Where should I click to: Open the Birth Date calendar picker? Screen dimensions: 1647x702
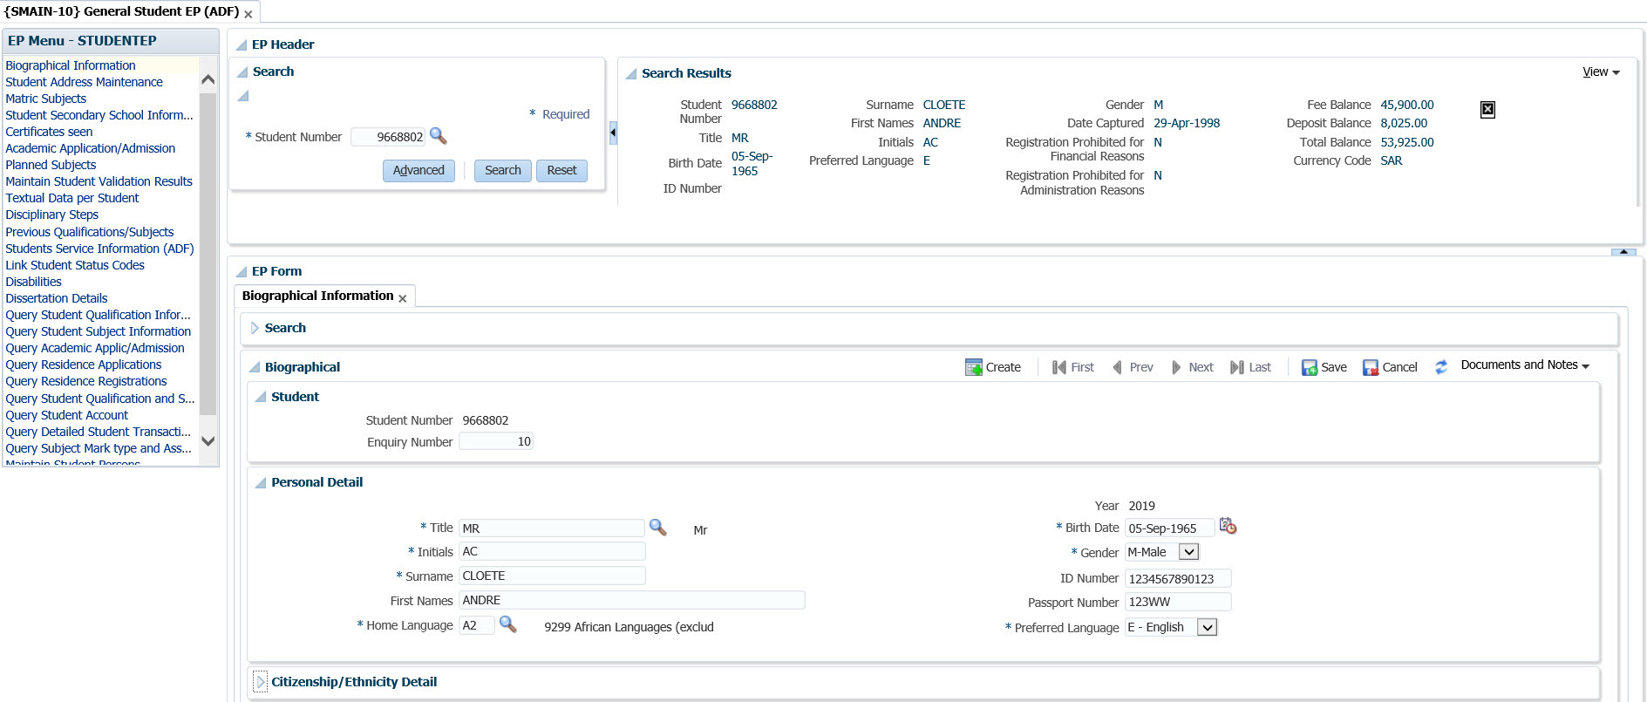pos(1228,526)
